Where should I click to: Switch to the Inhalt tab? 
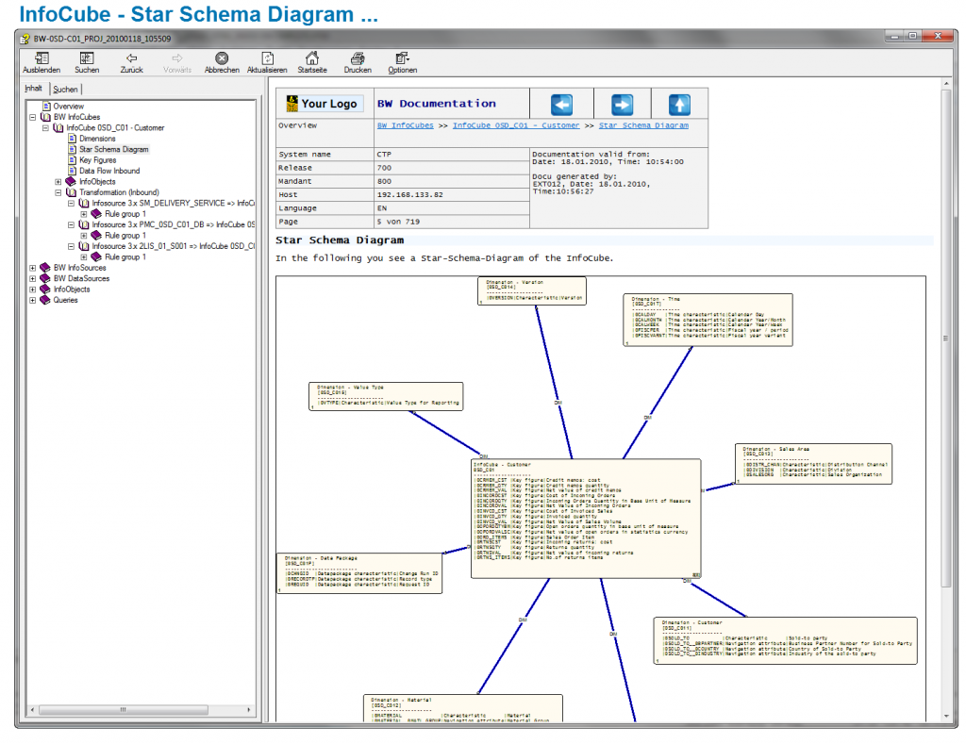(x=33, y=88)
